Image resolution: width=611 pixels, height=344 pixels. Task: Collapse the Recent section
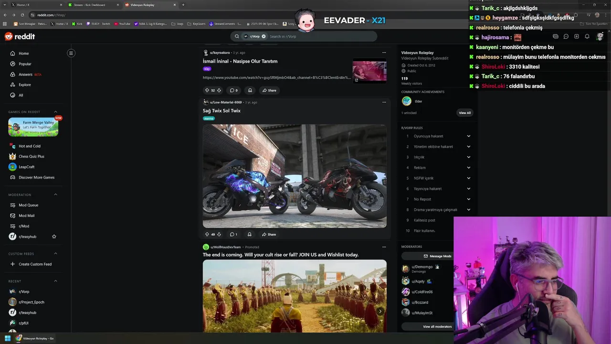tap(55, 281)
